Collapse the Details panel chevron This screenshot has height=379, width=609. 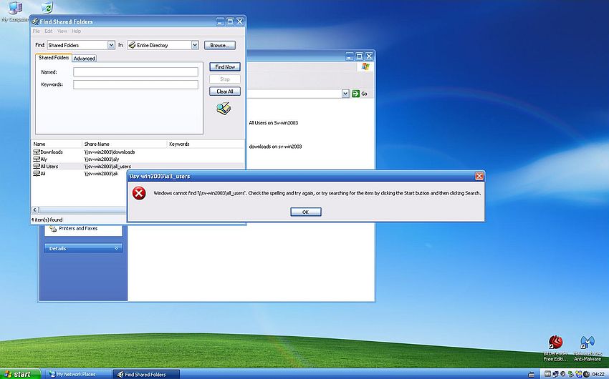pos(117,248)
